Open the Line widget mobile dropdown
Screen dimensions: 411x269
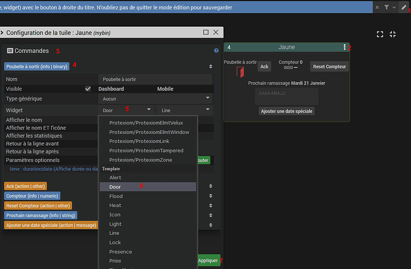point(185,110)
